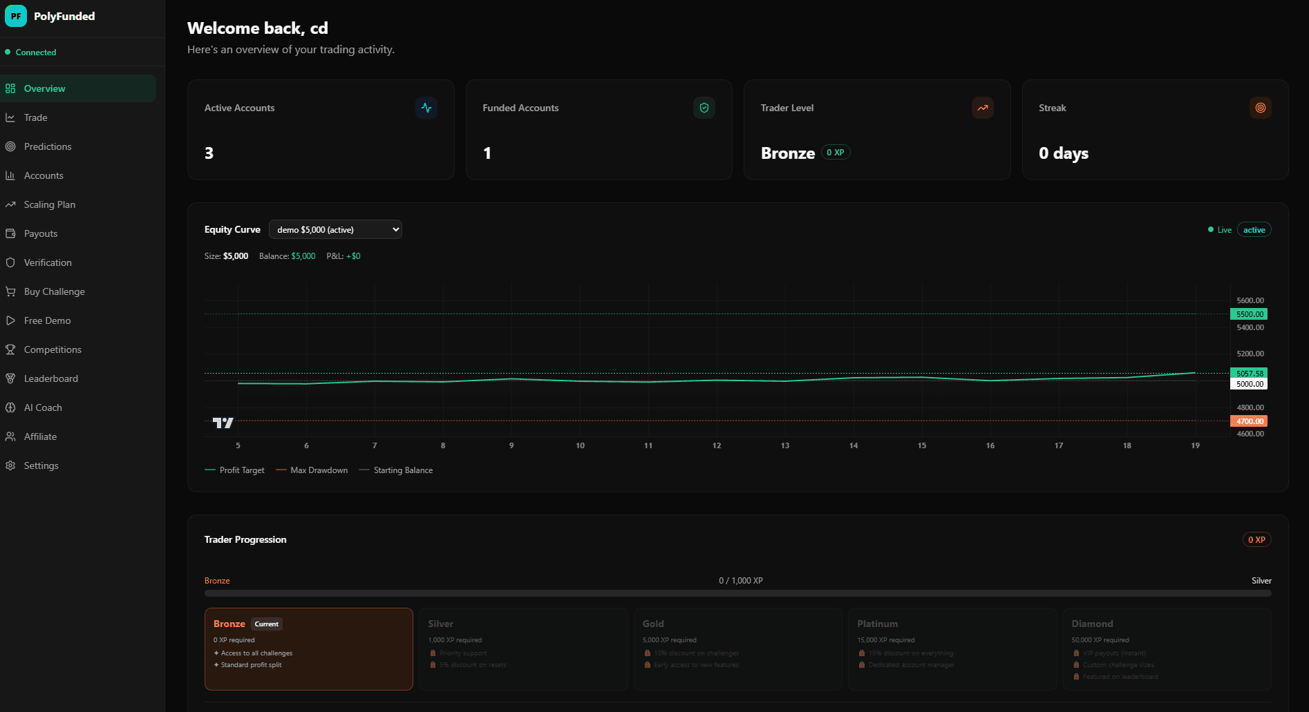Image resolution: width=1309 pixels, height=712 pixels.
Task: Click the Bronze to Silver XP progress bar
Action: click(x=737, y=593)
